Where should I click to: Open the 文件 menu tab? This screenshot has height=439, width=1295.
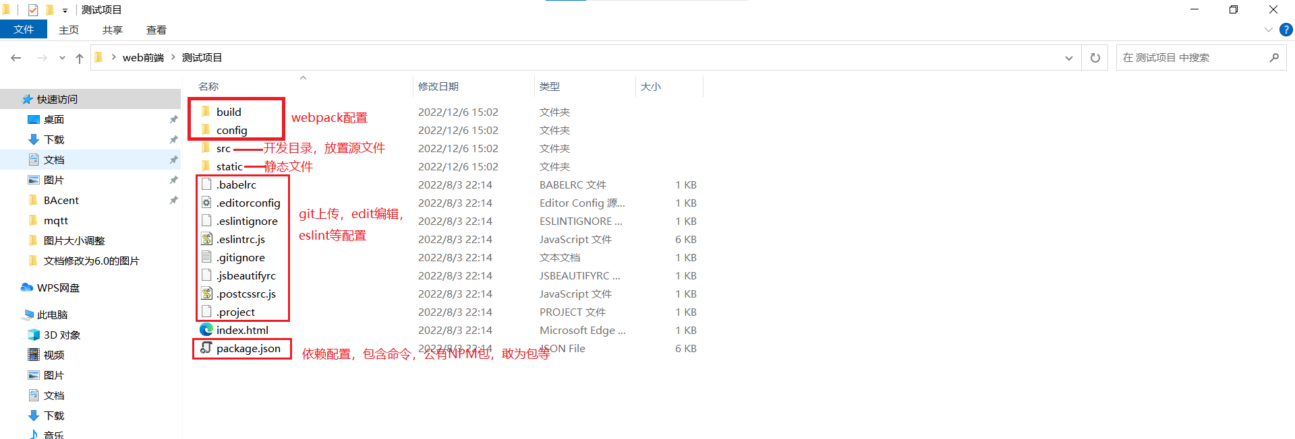coord(24,30)
